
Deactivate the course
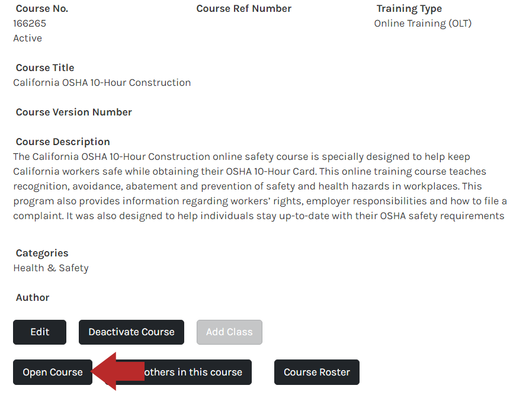pyautogui.click(x=131, y=332)
